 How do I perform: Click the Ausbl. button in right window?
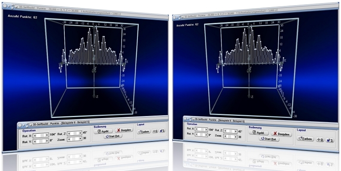[259, 132]
